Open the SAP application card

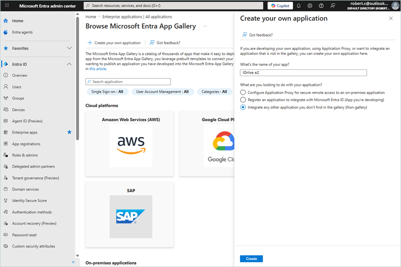pos(130,214)
